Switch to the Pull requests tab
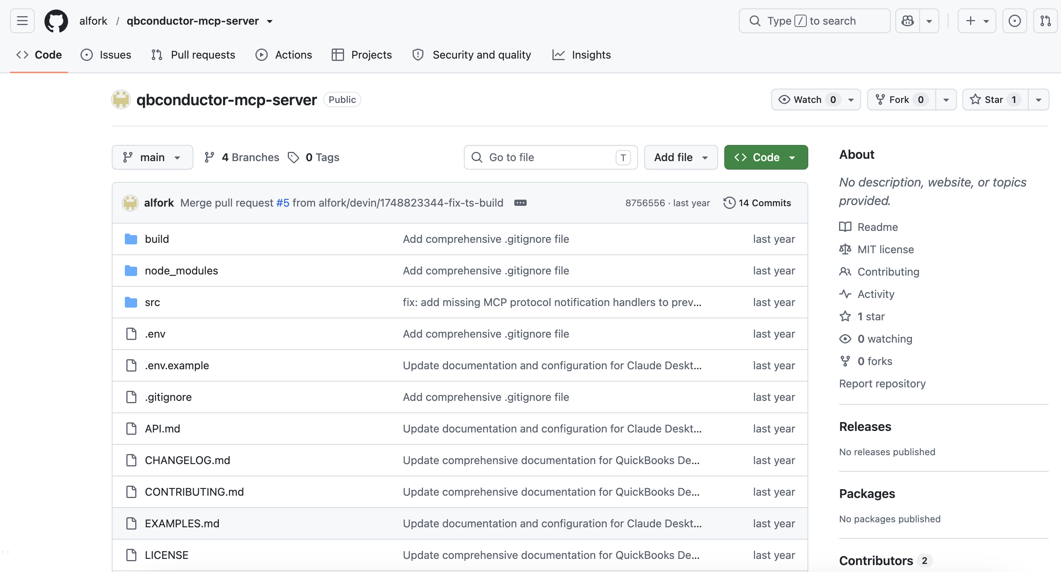This screenshot has width=1061, height=572. tap(193, 55)
